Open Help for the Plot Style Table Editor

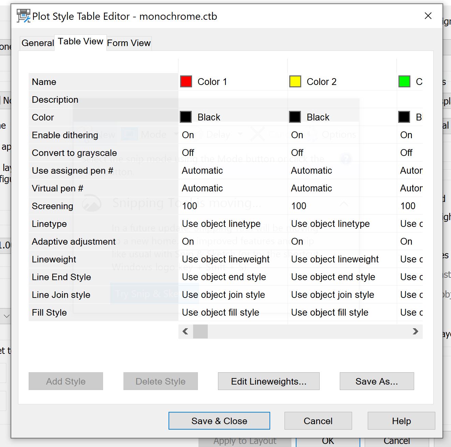point(401,421)
